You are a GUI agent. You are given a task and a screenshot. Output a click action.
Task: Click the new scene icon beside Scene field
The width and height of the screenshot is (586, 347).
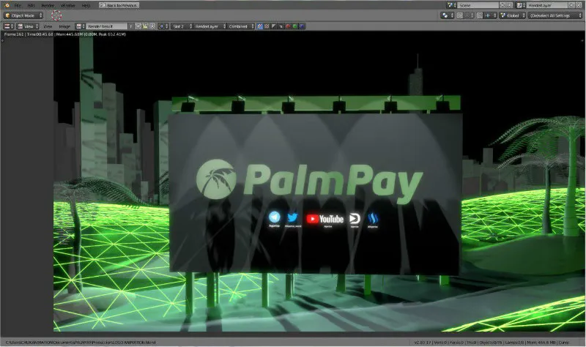(x=502, y=5)
